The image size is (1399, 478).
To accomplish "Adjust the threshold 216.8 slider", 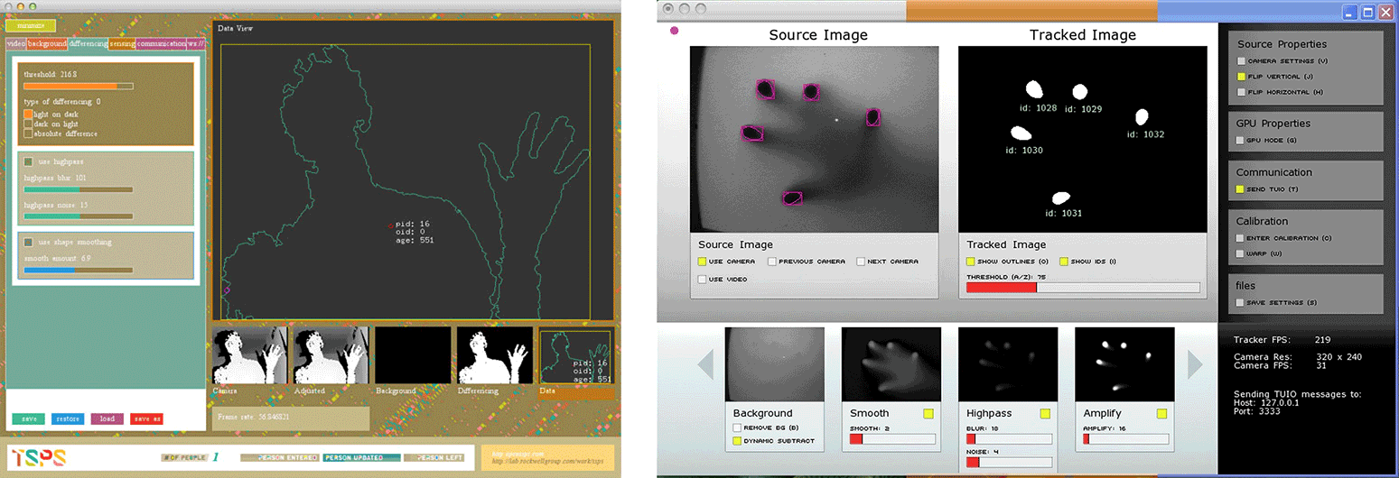I will [x=79, y=87].
